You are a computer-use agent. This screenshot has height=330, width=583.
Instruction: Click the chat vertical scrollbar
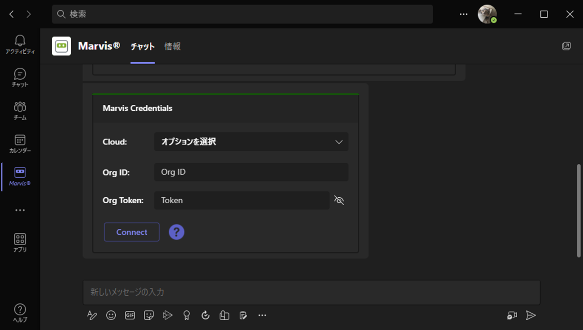pyautogui.click(x=578, y=210)
